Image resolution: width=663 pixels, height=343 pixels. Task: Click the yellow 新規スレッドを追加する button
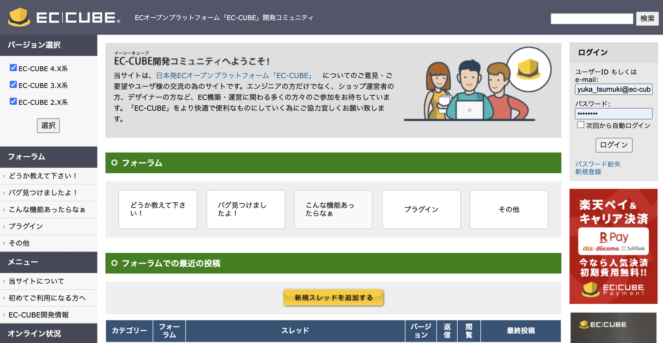point(333,297)
